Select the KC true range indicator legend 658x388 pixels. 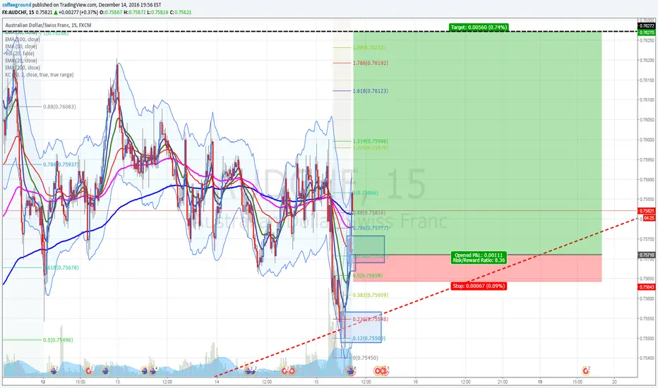click(x=40, y=75)
